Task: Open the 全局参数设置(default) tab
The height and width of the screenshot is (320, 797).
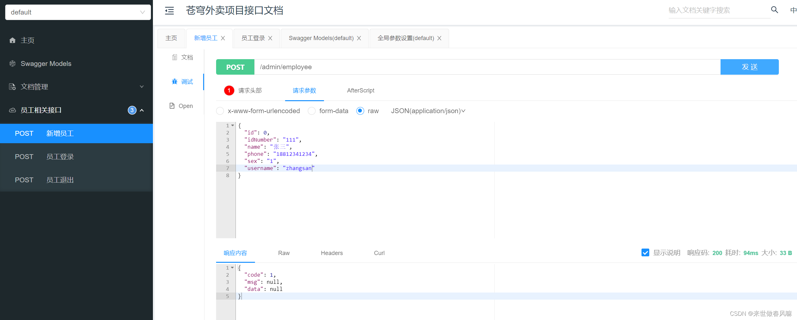Action: pyautogui.click(x=406, y=38)
